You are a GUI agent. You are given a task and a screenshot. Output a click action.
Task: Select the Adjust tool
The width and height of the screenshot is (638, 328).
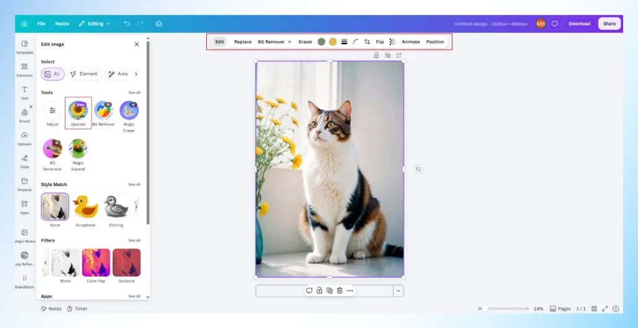point(52,113)
